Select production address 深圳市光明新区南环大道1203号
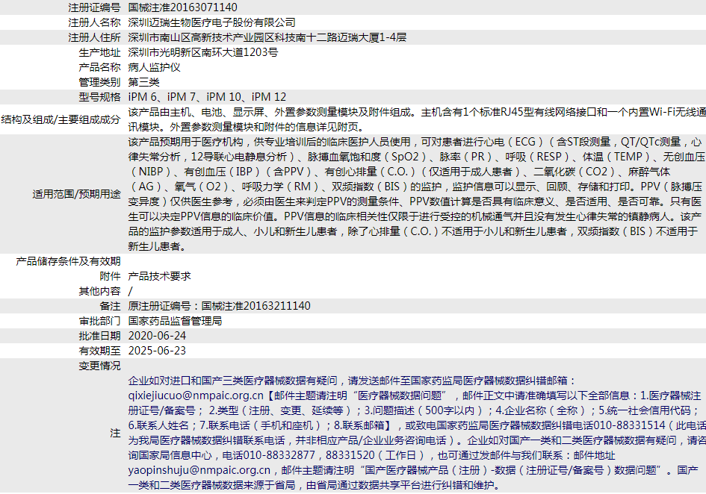This screenshot has width=706, height=494. click(x=203, y=52)
